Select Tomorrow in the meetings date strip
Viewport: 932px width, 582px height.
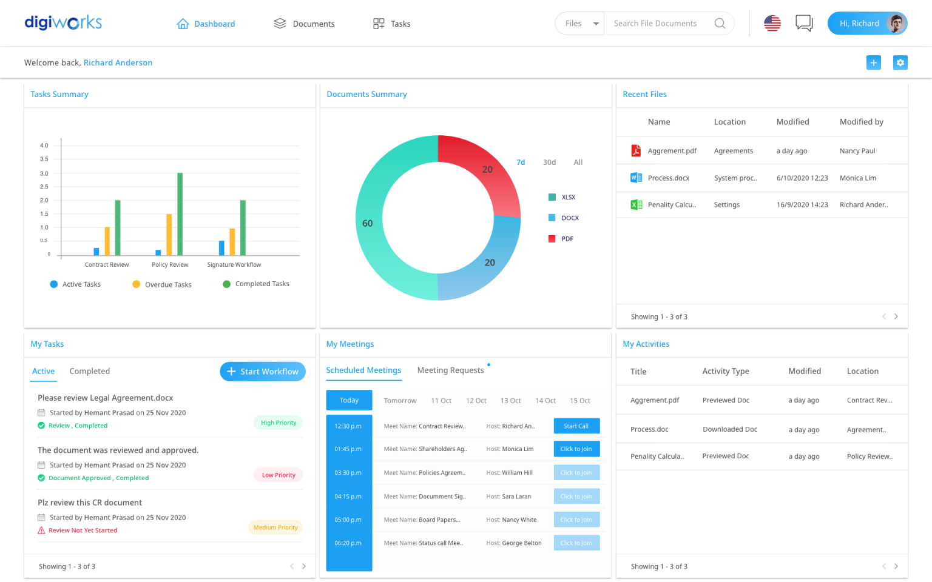[399, 400]
